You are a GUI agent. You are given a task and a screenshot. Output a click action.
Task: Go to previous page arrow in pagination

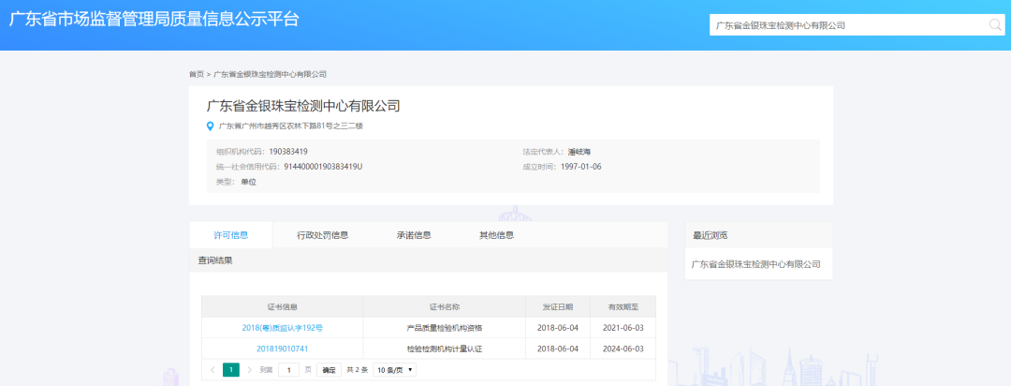click(212, 370)
